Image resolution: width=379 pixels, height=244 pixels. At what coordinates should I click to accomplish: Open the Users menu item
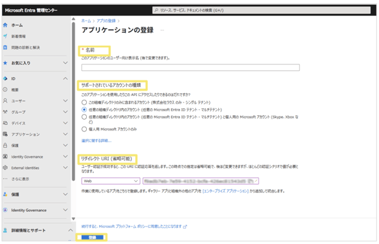pos(19,101)
